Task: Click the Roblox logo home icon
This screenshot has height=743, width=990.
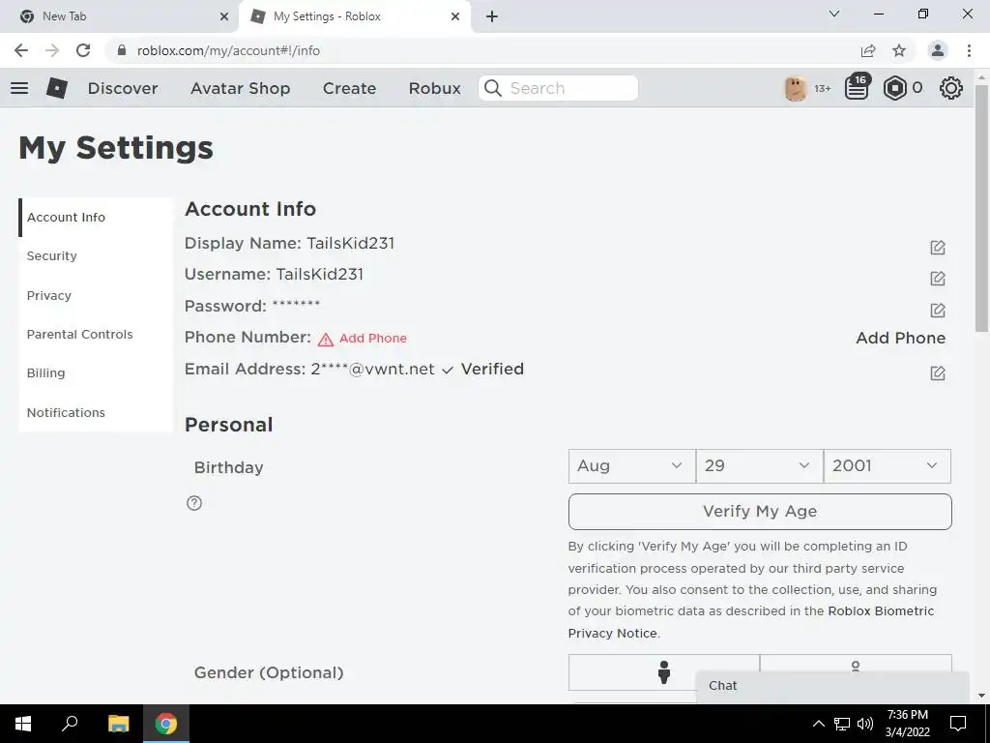Action: pos(57,88)
